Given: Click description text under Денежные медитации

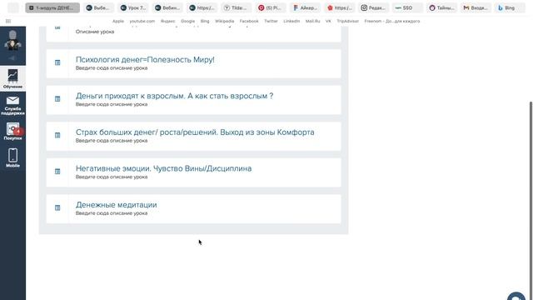Looking at the screenshot, I should tap(112, 213).
